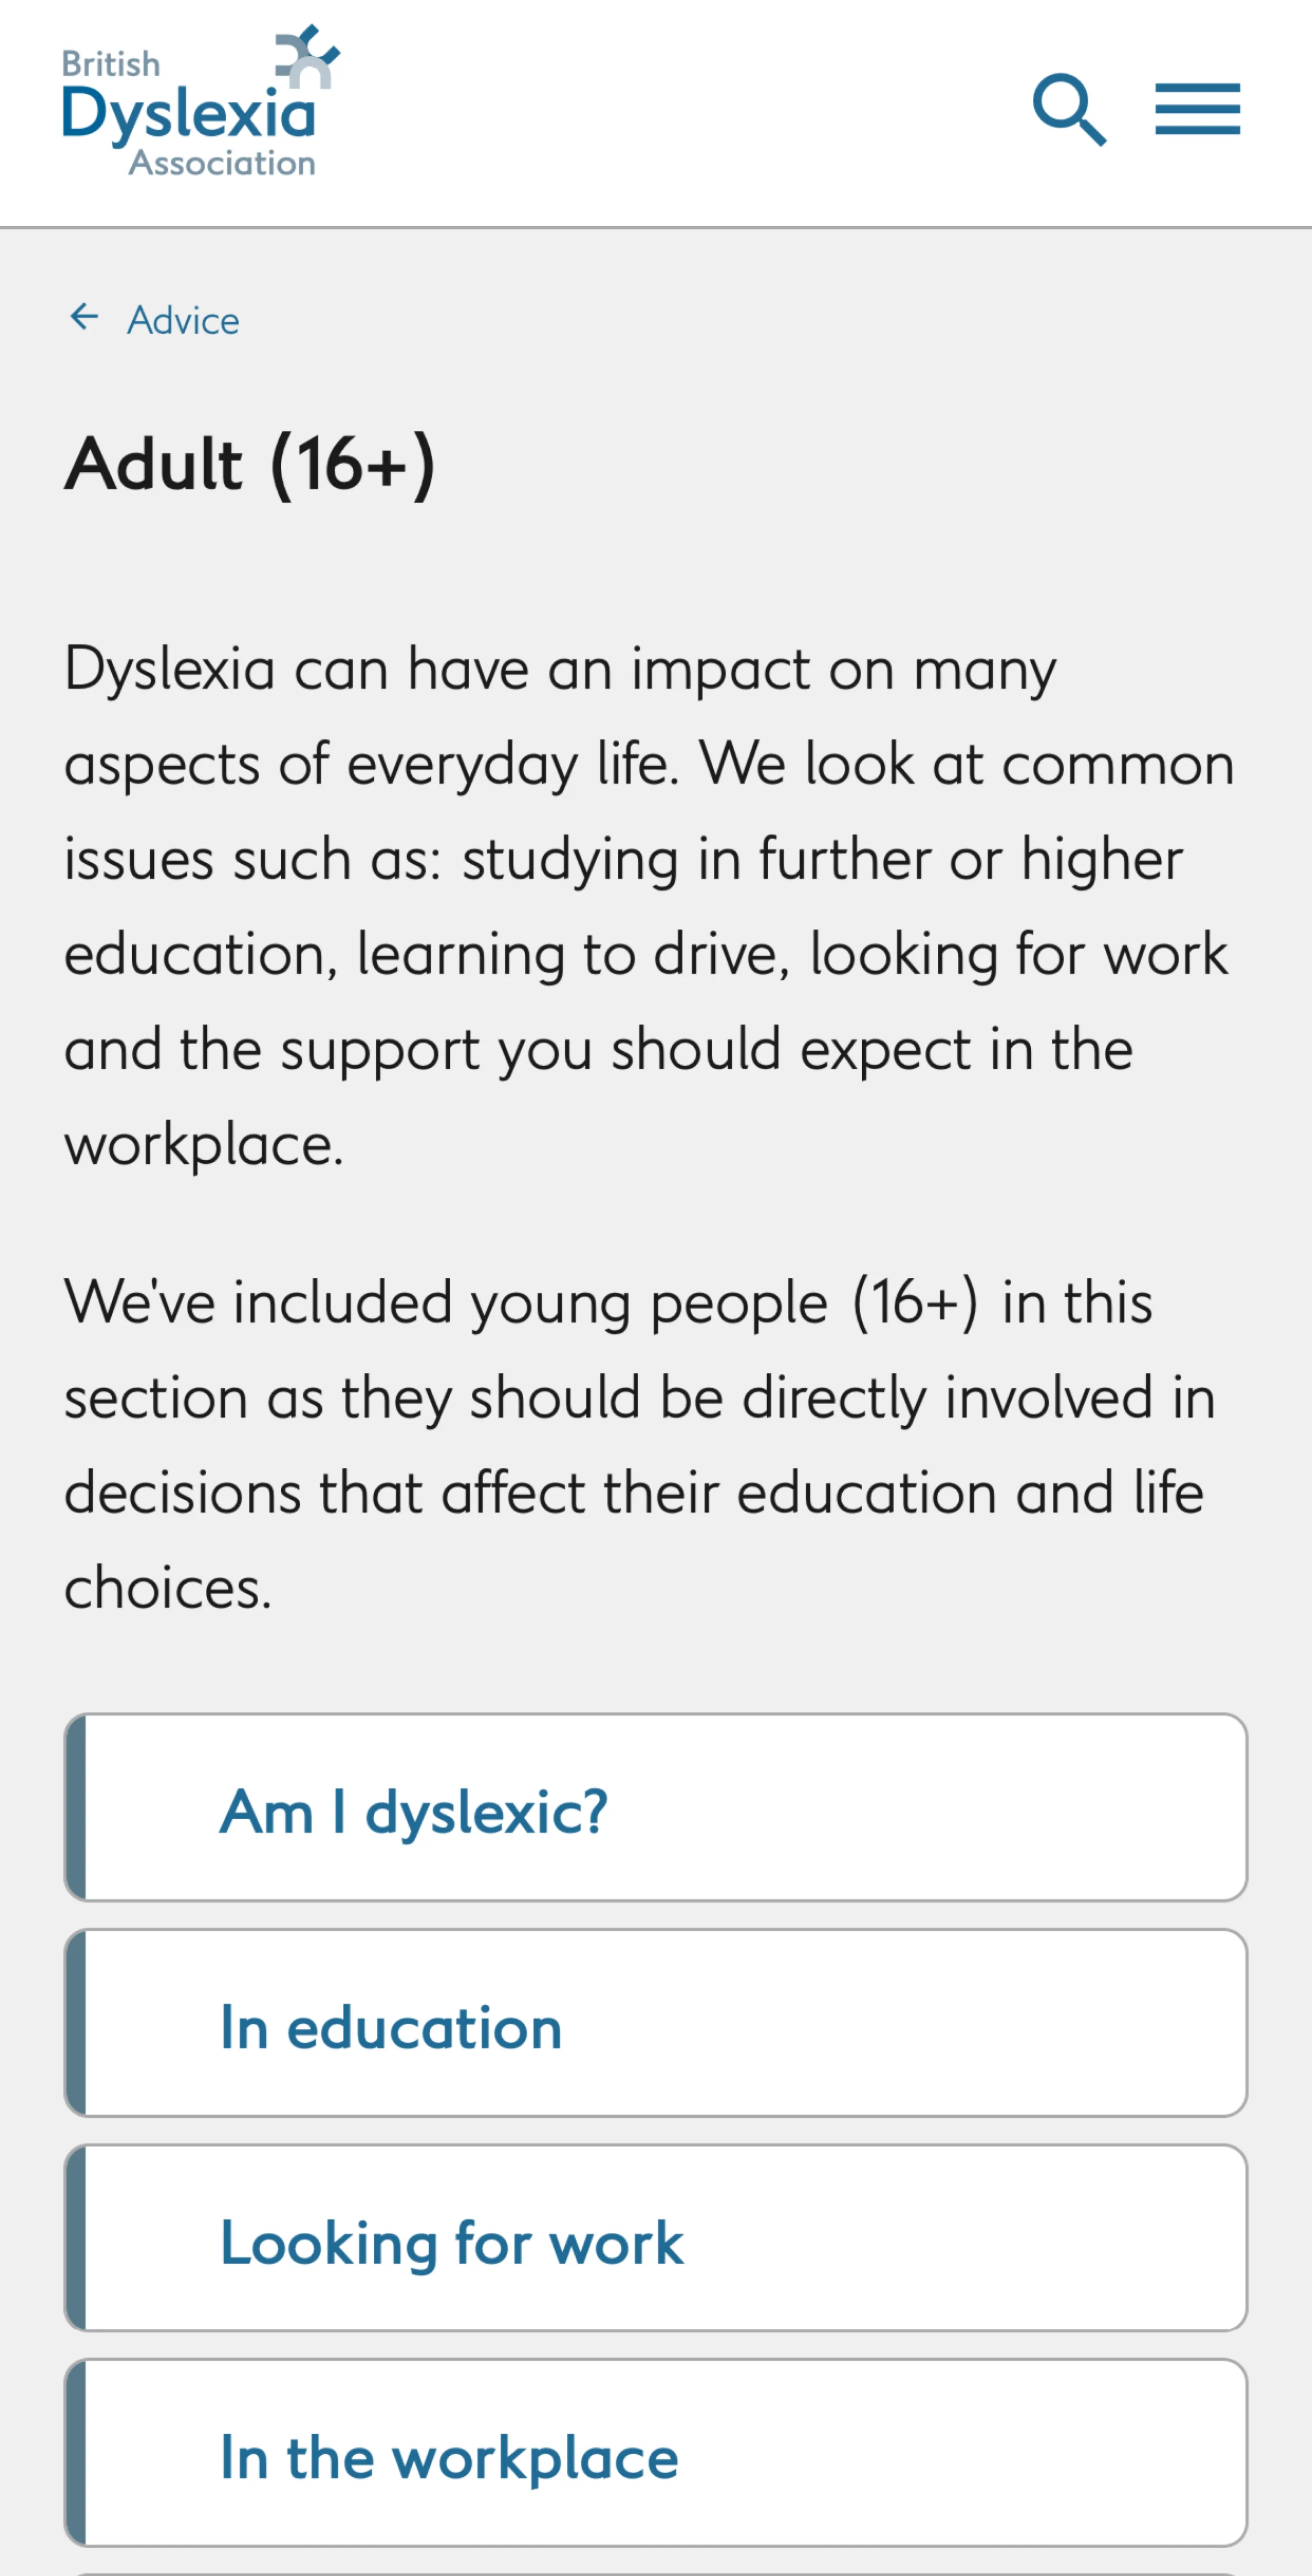Click the blue accent bar on 'Am I dyslexic?'
This screenshot has width=1312, height=2576.
[x=76, y=1809]
